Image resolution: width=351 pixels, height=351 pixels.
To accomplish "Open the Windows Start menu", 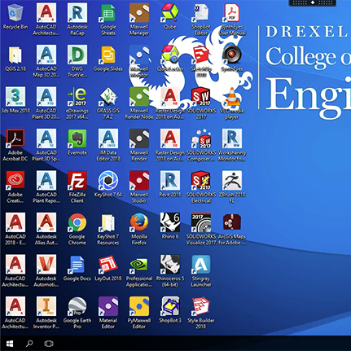I will pyautogui.click(x=10, y=344).
